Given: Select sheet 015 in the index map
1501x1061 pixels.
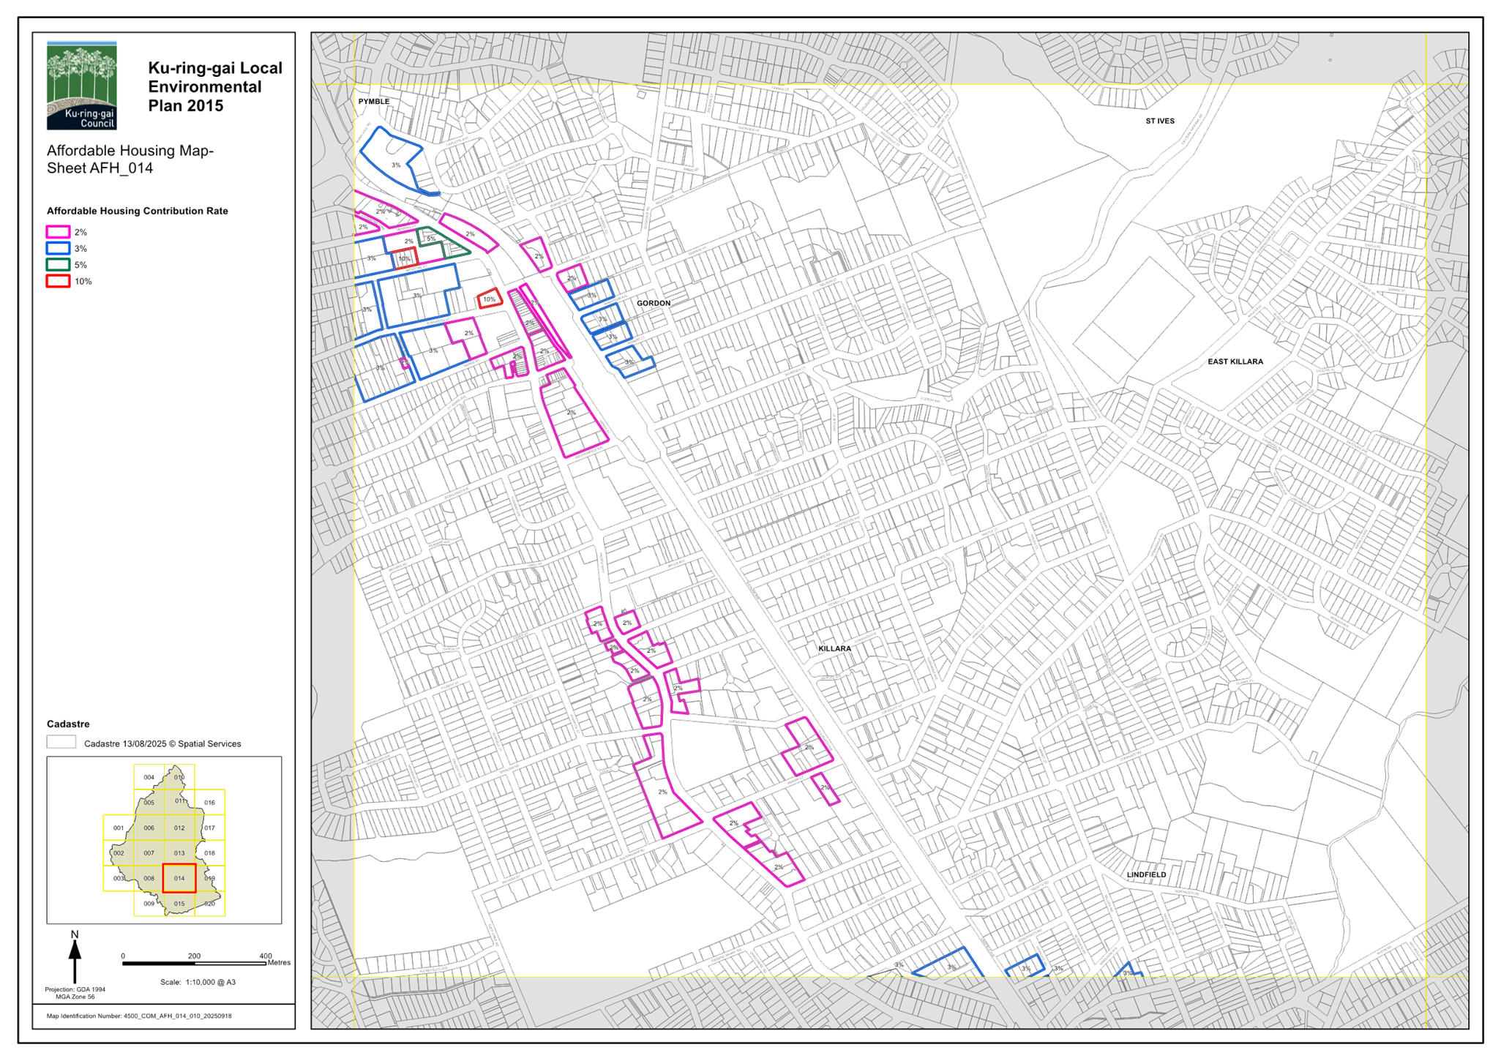Looking at the screenshot, I should (x=179, y=904).
